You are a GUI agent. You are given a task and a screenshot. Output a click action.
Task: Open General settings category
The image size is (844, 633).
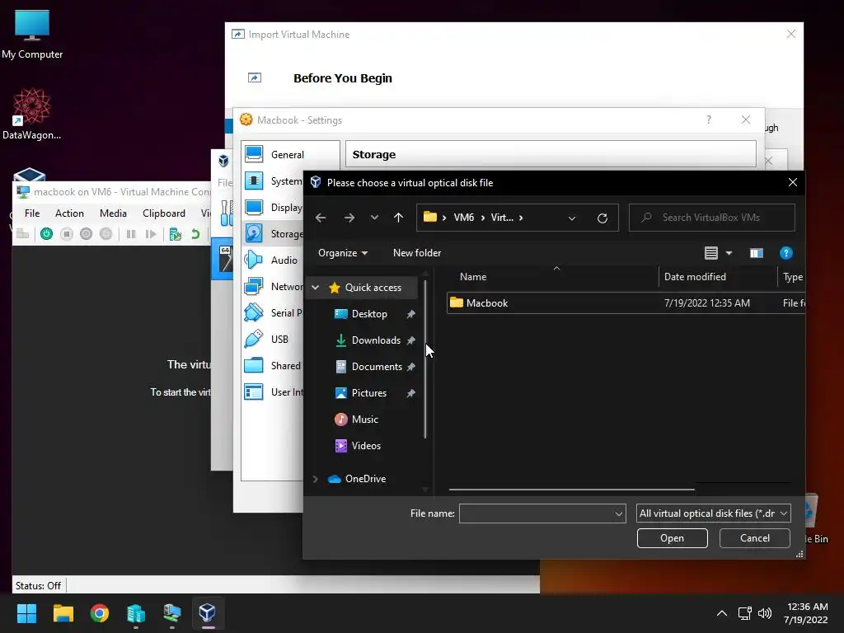(288, 155)
